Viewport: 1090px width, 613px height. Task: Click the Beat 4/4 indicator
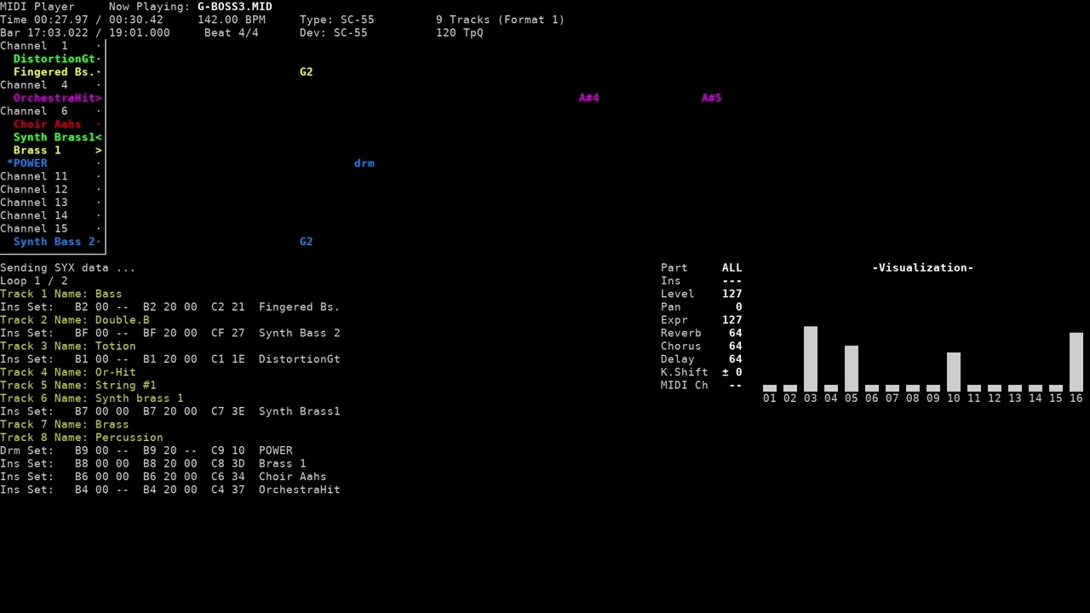232,32
